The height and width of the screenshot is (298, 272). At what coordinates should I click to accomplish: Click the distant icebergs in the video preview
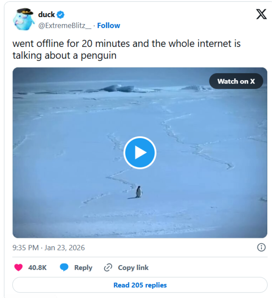point(119,88)
